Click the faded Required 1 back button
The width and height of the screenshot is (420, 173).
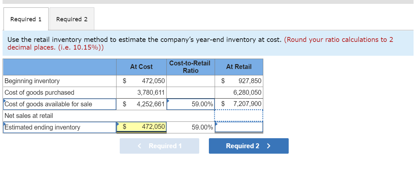click(159, 146)
